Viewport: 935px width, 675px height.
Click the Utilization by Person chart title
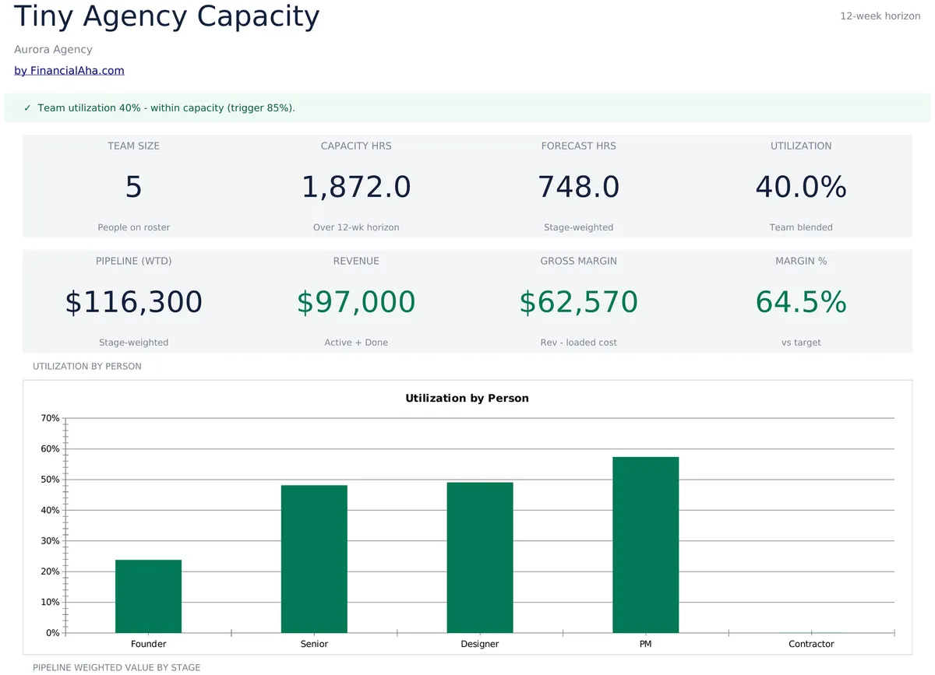pos(467,398)
